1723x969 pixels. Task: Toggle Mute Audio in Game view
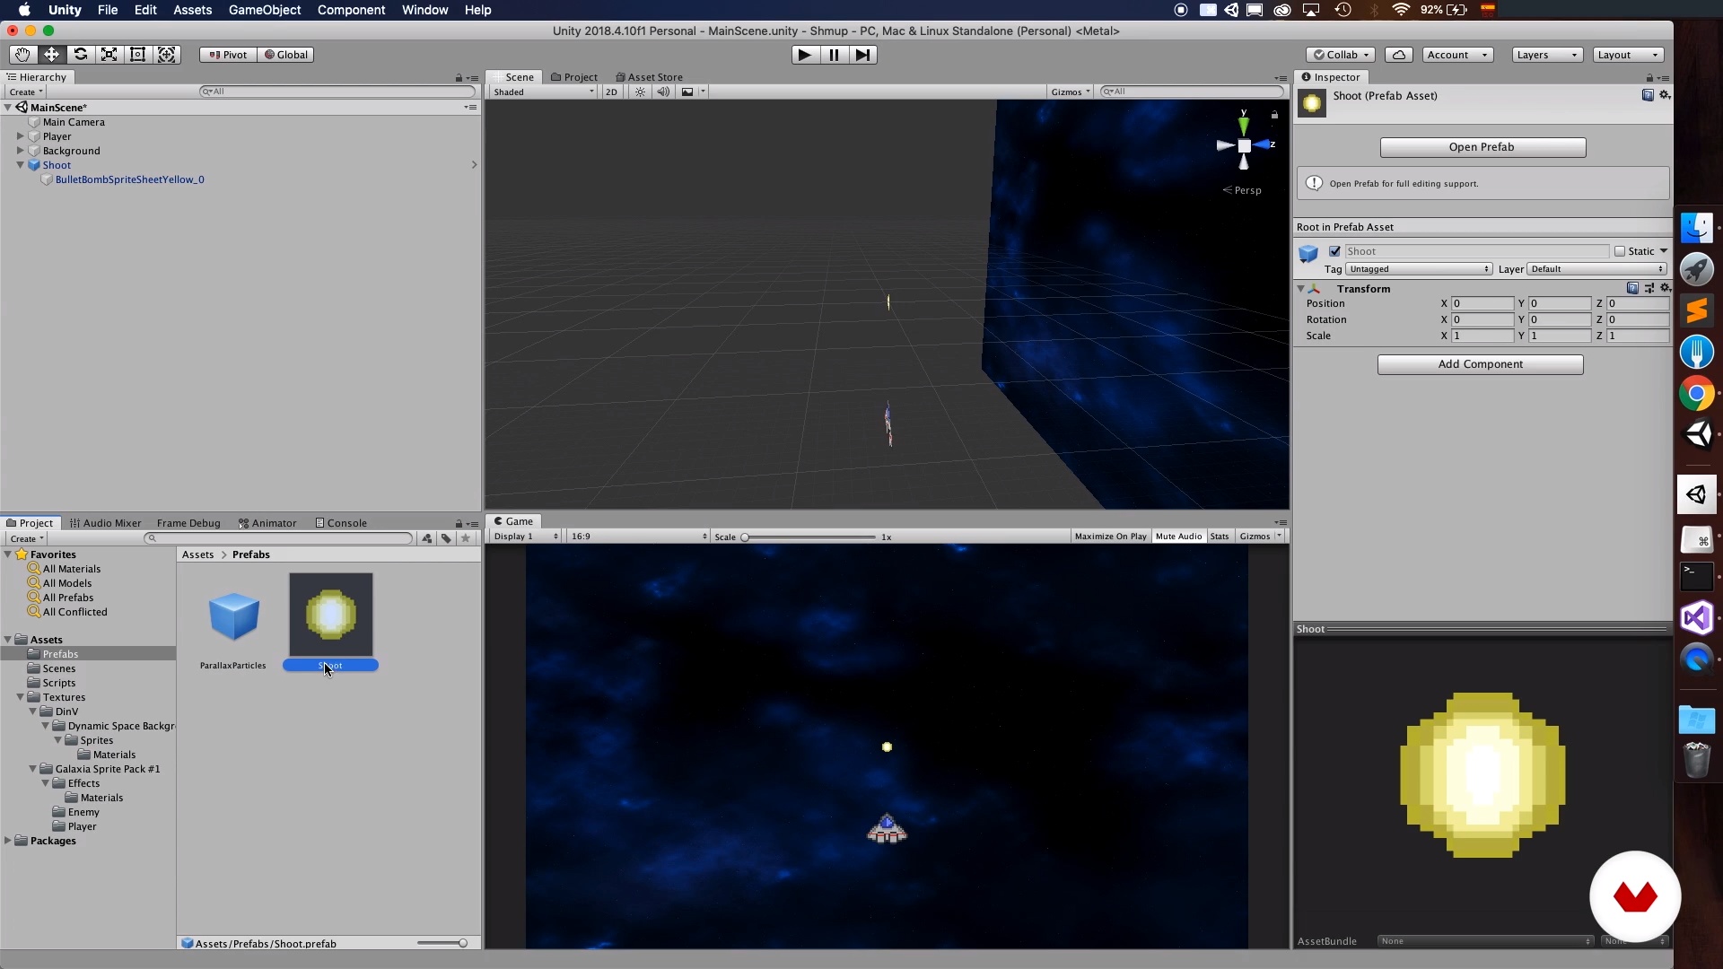[x=1178, y=537]
